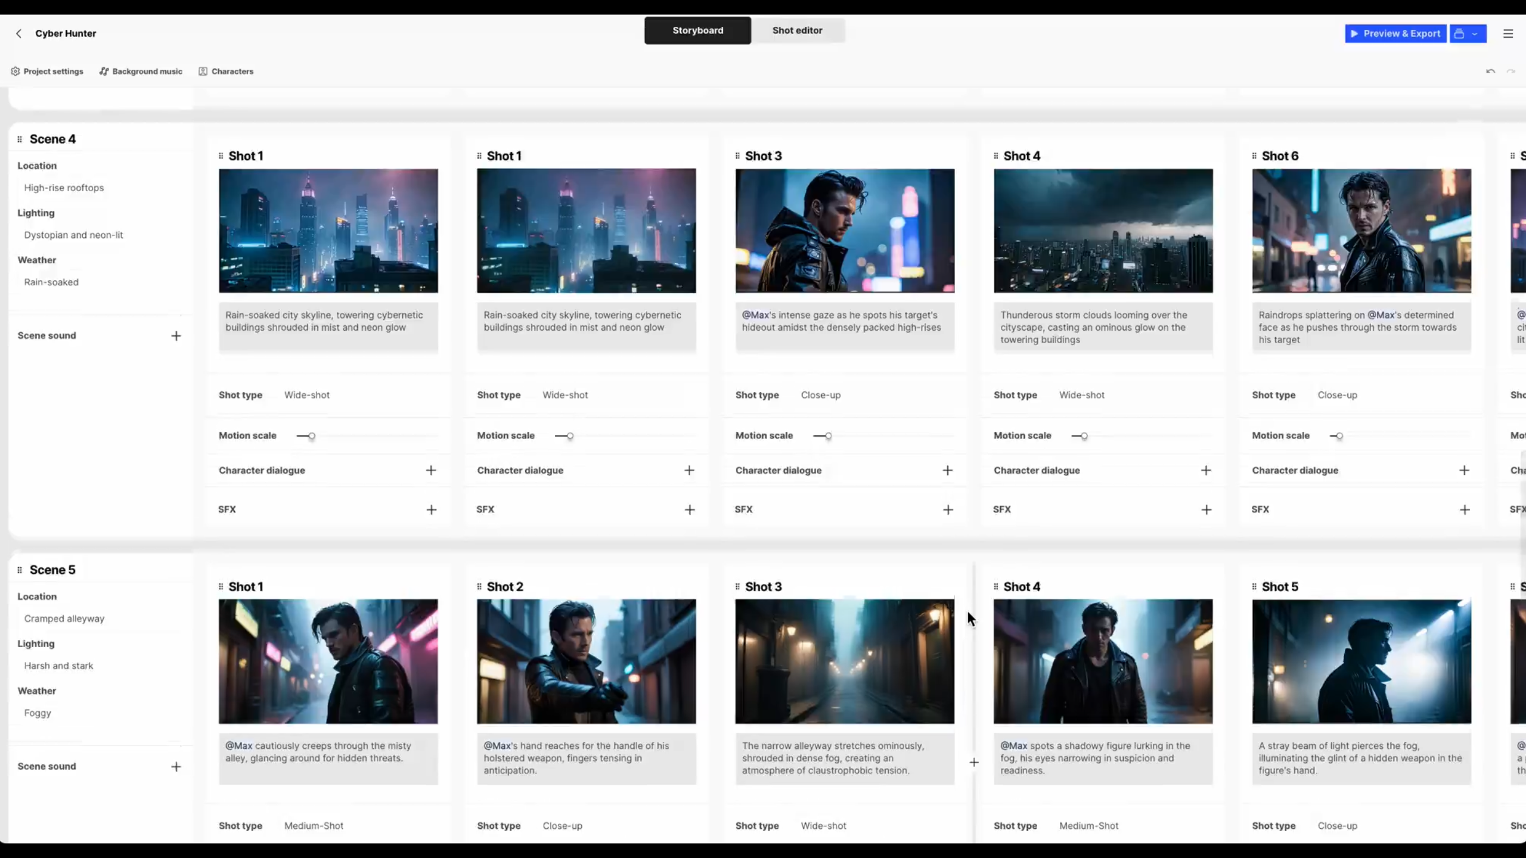The width and height of the screenshot is (1526, 858).
Task: Add character dialogue to Scene 4 Shot 3
Action: (x=947, y=471)
